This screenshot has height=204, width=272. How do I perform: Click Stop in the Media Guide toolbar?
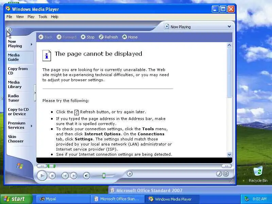(88, 37)
